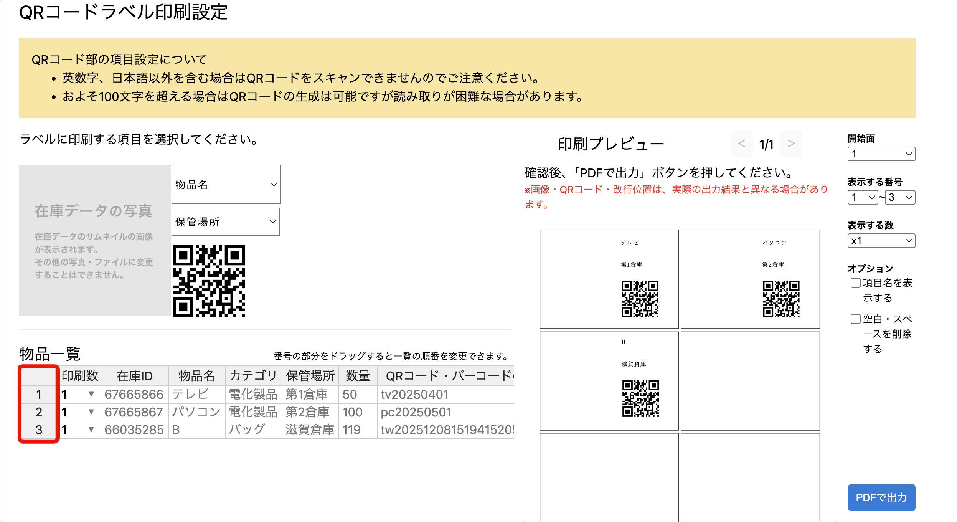This screenshot has width=957, height=522.
Task: Click the テレビ cell in the table
Action: [x=196, y=394]
